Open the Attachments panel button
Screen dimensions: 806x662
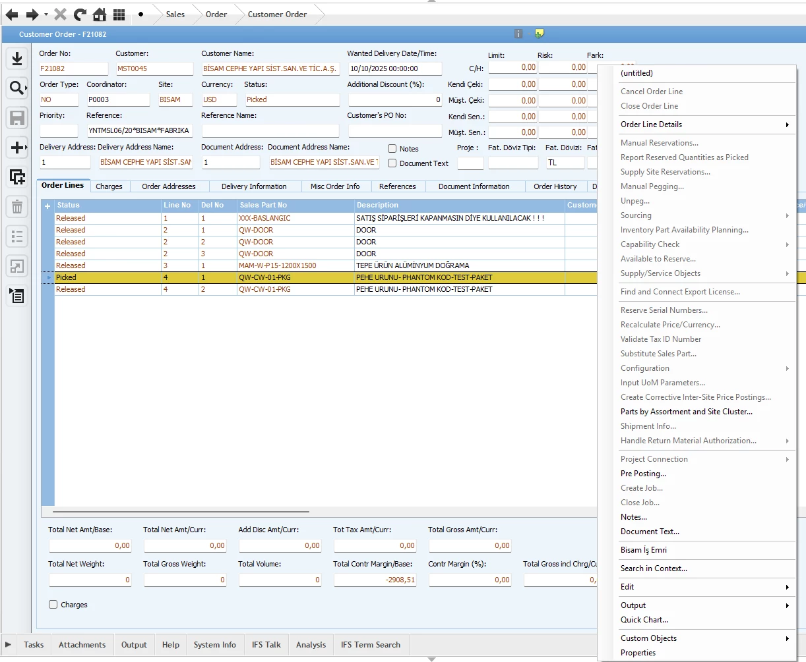pyautogui.click(x=82, y=645)
